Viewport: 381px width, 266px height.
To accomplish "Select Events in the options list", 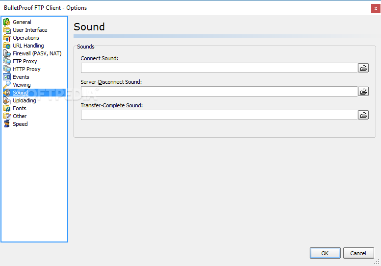I will 21,77.
